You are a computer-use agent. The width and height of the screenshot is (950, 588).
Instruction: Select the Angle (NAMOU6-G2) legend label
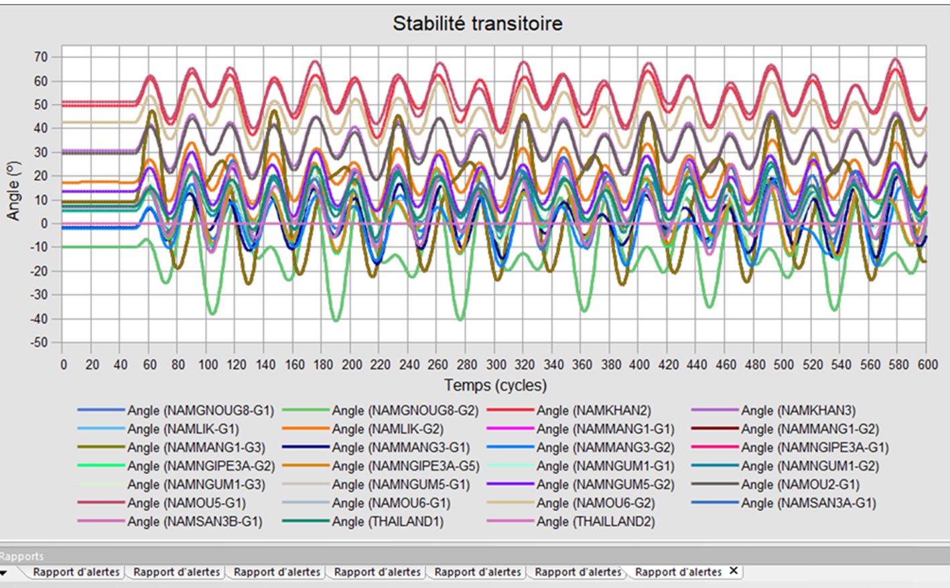[595, 503]
